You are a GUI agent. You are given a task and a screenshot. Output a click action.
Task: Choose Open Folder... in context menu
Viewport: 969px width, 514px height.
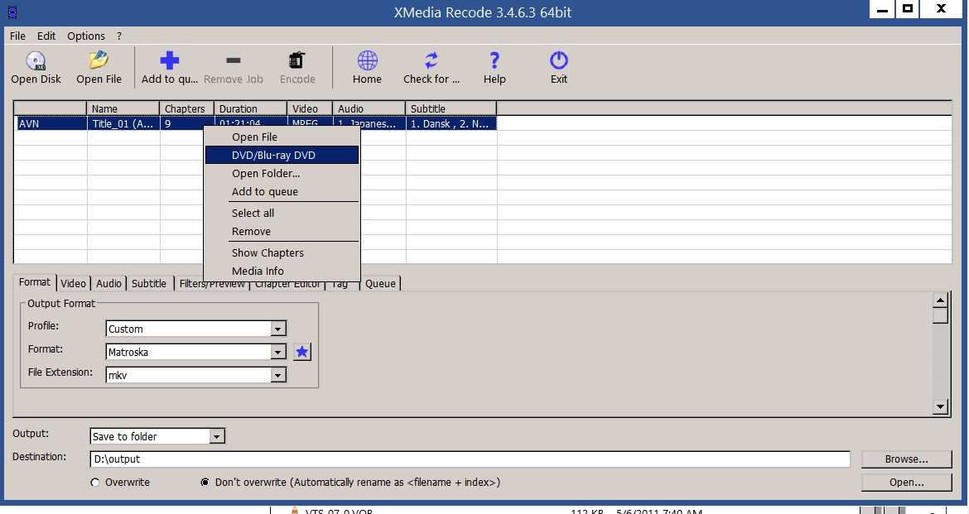click(282, 174)
